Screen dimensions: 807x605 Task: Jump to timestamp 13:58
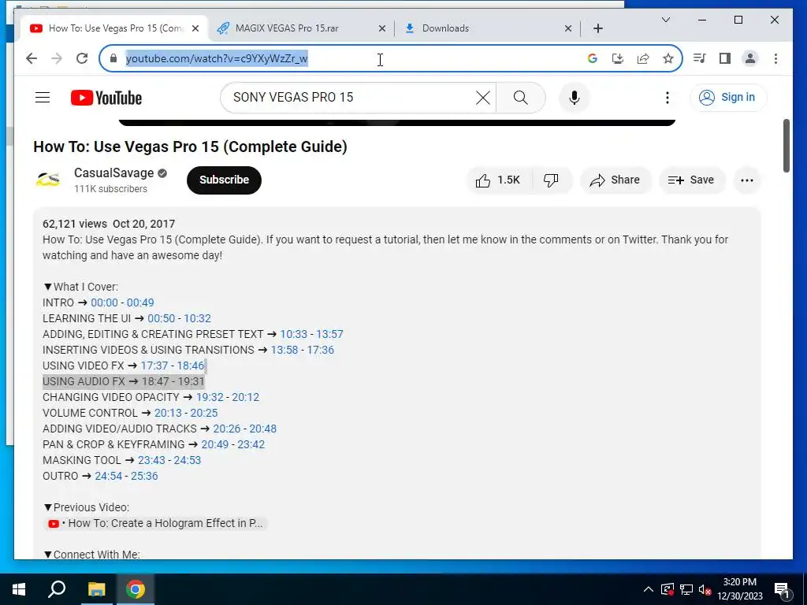click(284, 350)
